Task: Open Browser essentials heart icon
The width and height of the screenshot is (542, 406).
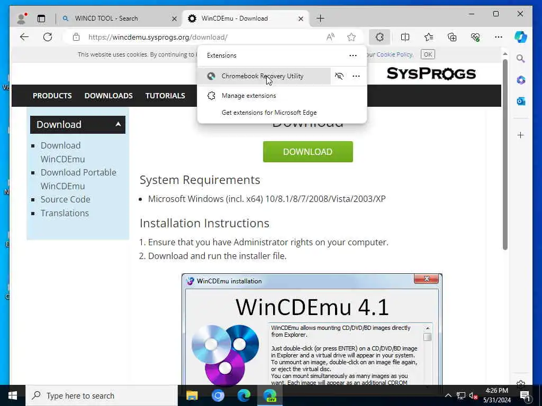Action: click(475, 37)
